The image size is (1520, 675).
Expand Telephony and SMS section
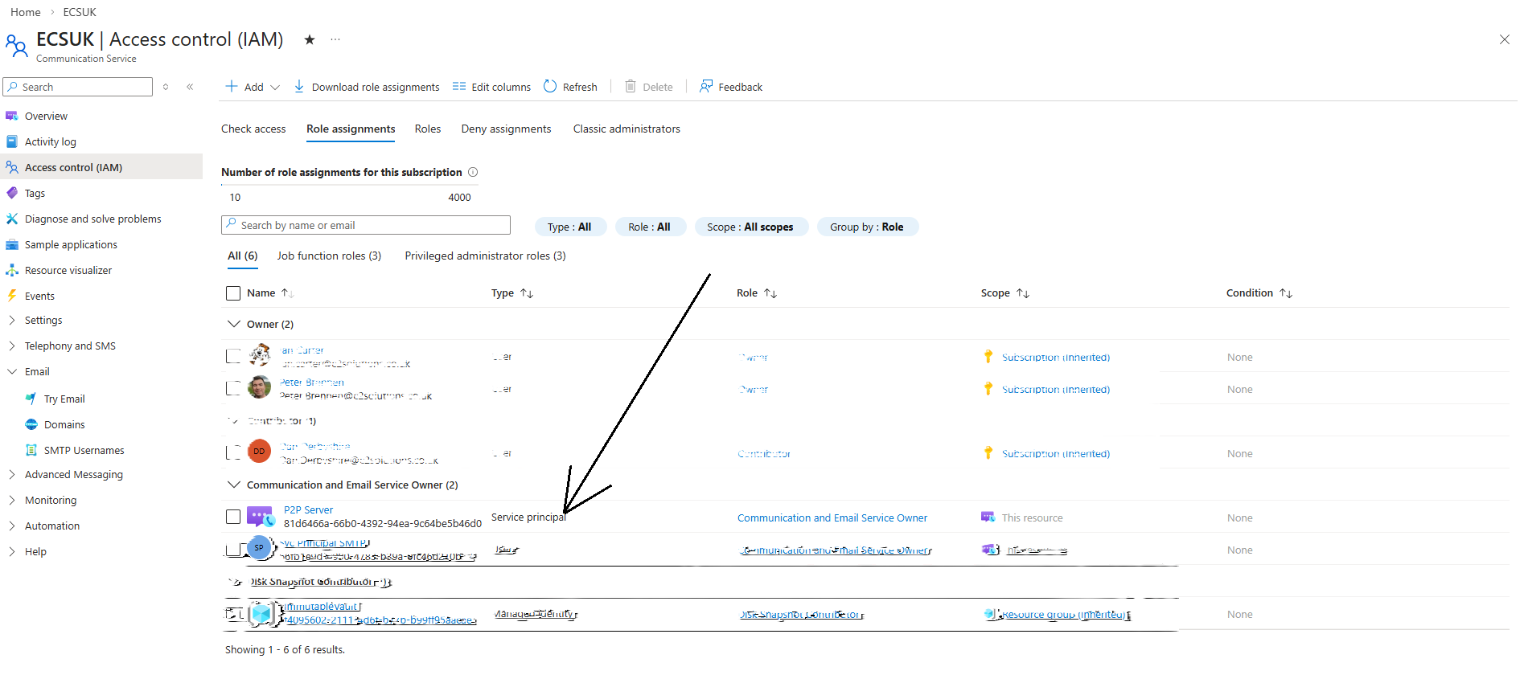(12, 346)
